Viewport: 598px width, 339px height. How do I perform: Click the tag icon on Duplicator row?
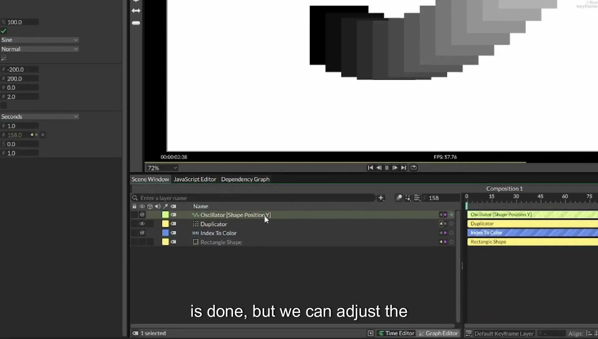[x=173, y=224]
